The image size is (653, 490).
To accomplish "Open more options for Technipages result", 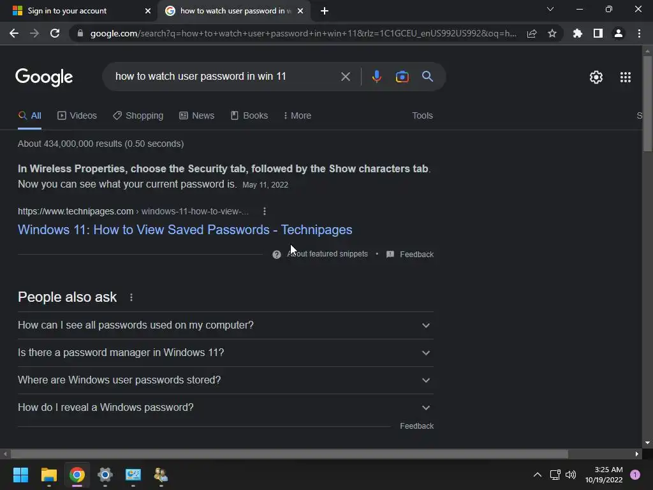I will (265, 211).
